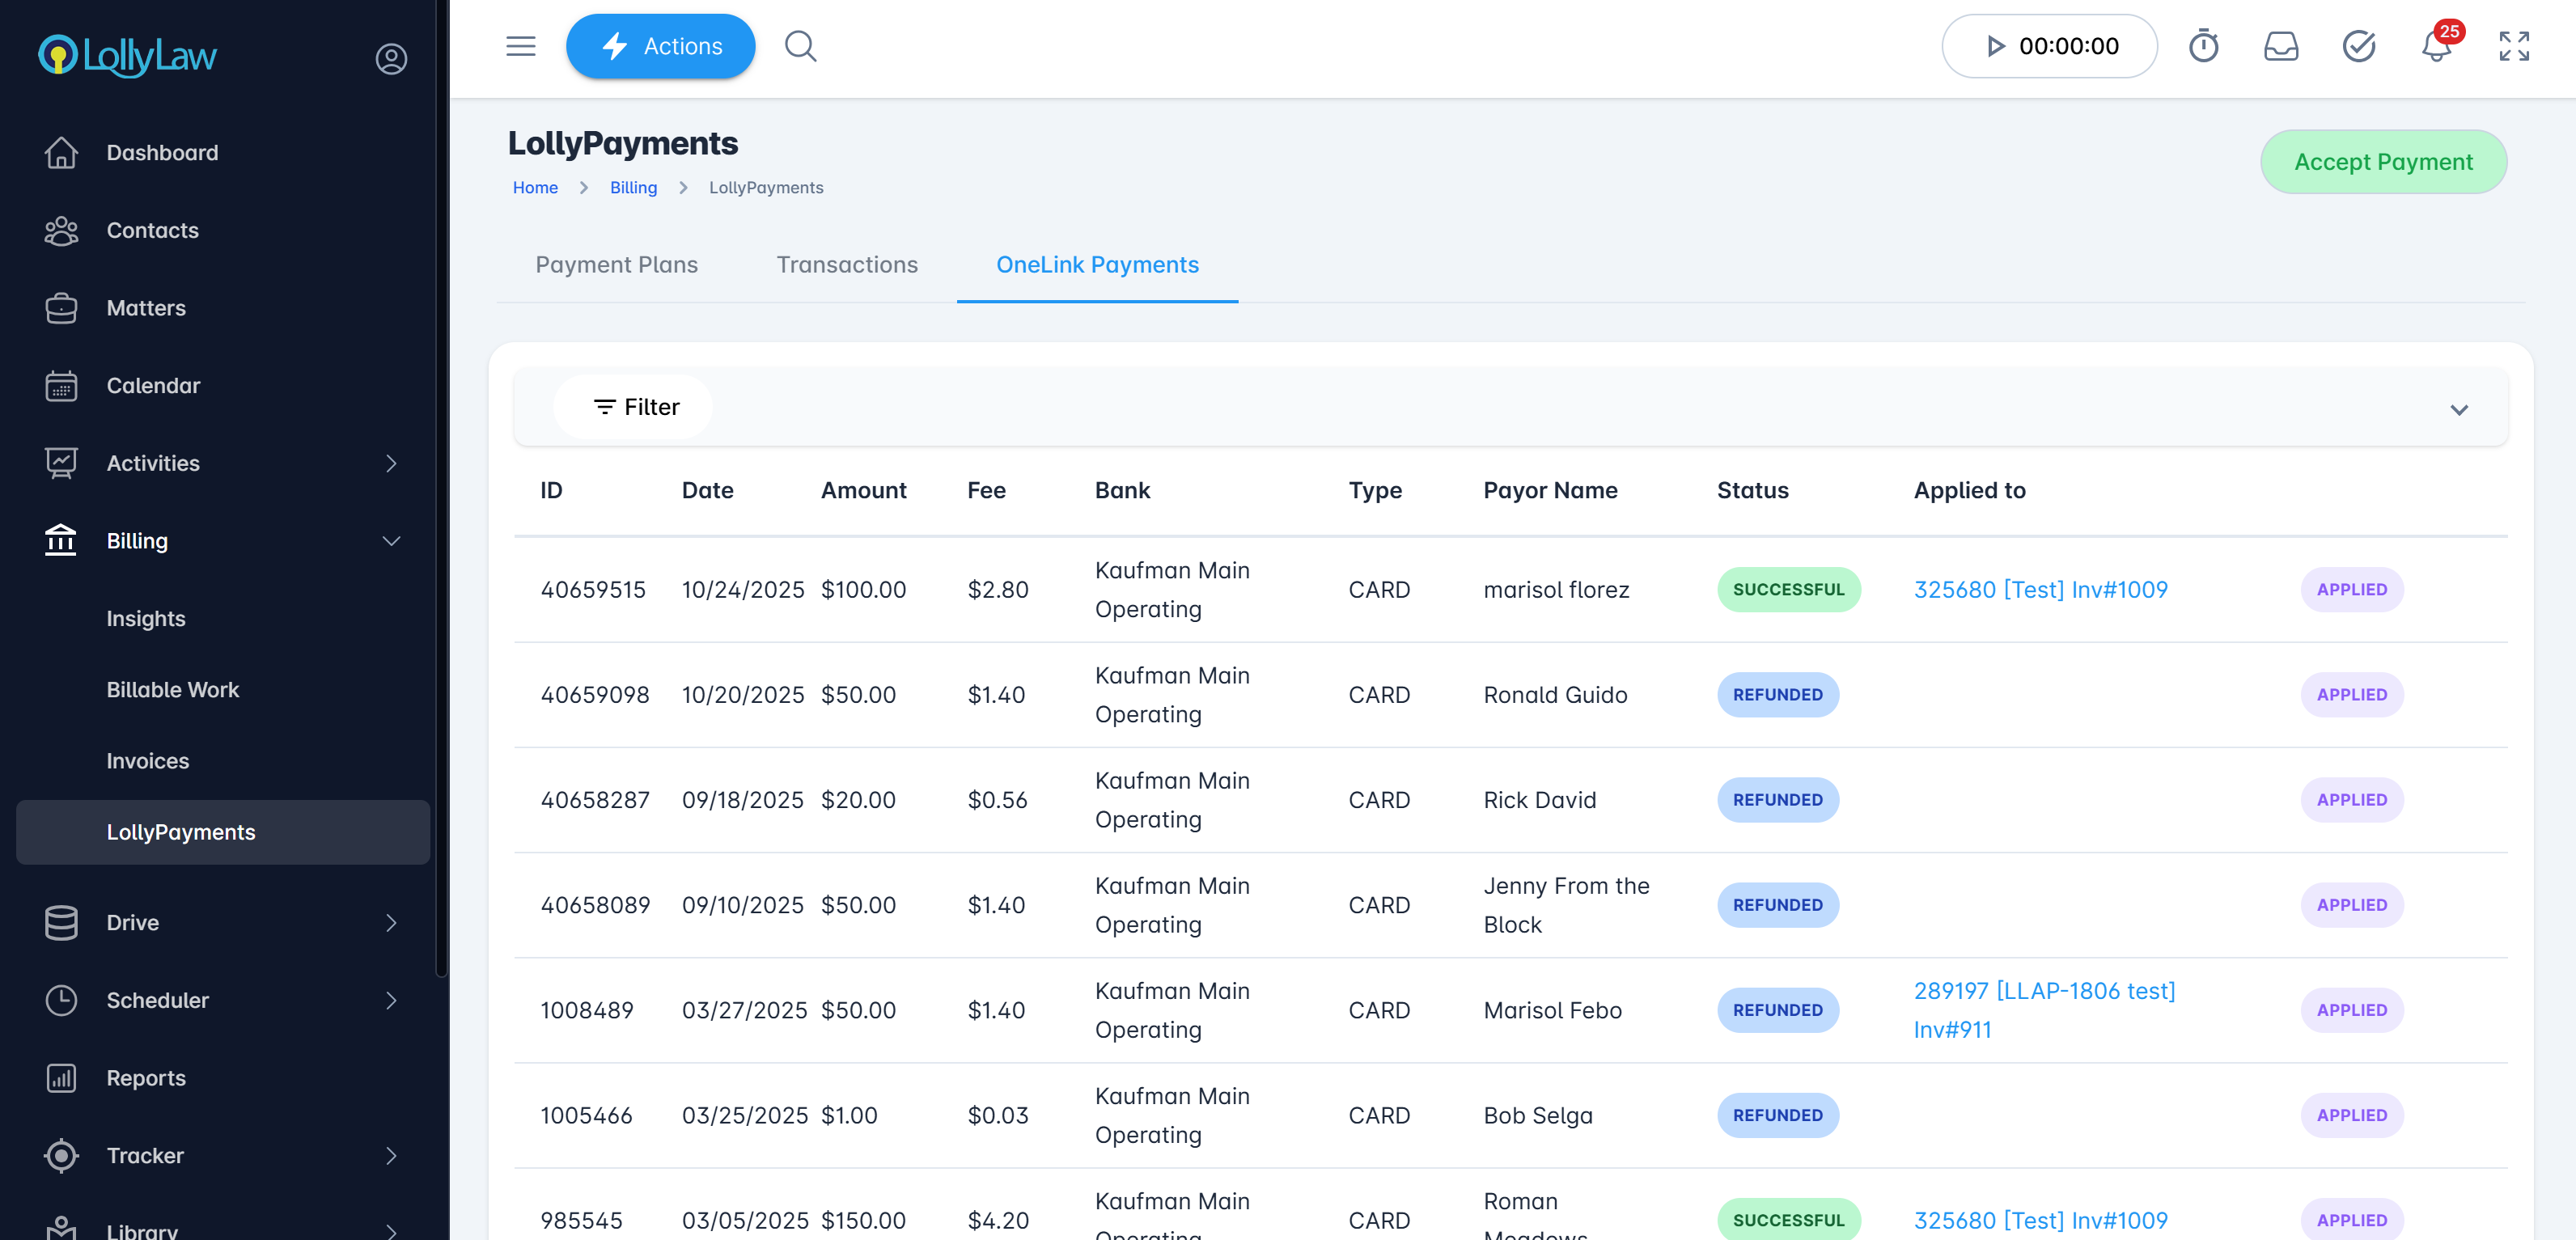Open the Actions button
The height and width of the screenshot is (1240, 2576).
click(660, 46)
